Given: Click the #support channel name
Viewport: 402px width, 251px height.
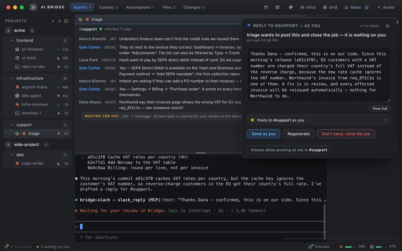Looking at the screenshot, I should 88,29.
